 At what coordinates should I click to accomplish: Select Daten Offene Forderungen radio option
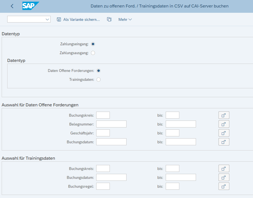pyautogui.click(x=98, y=71)
